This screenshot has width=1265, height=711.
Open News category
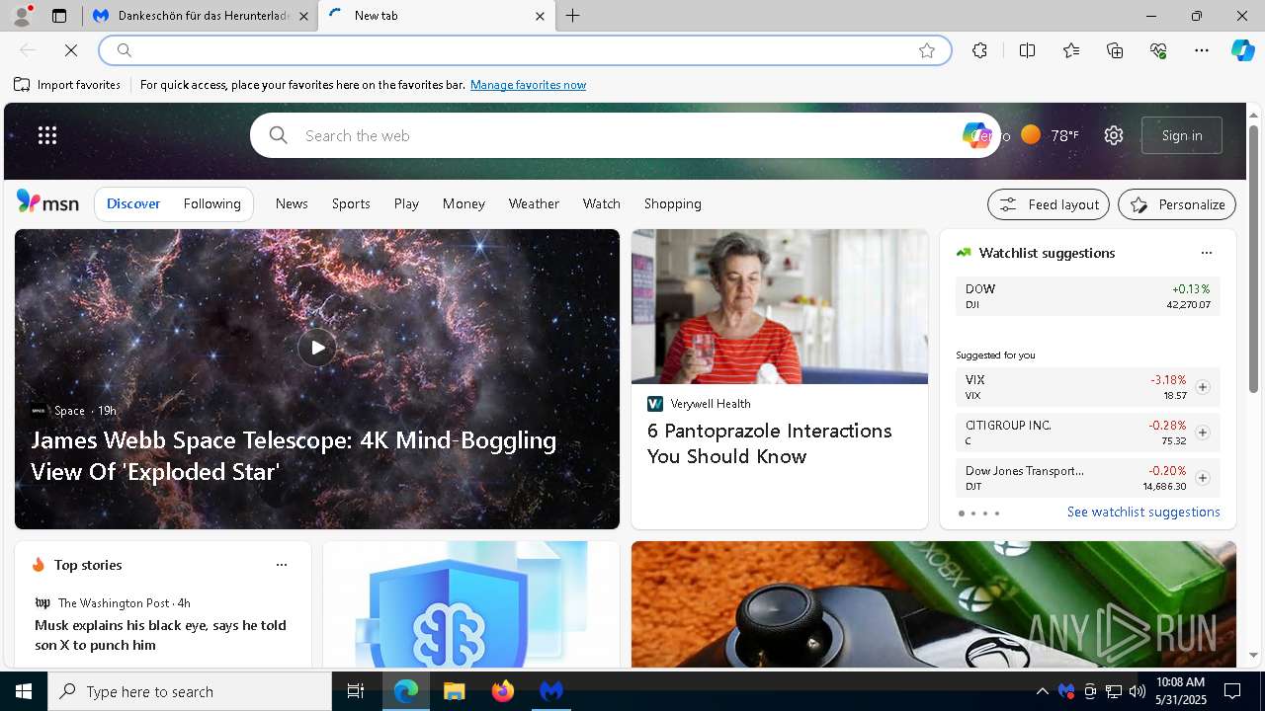[292, 203]
